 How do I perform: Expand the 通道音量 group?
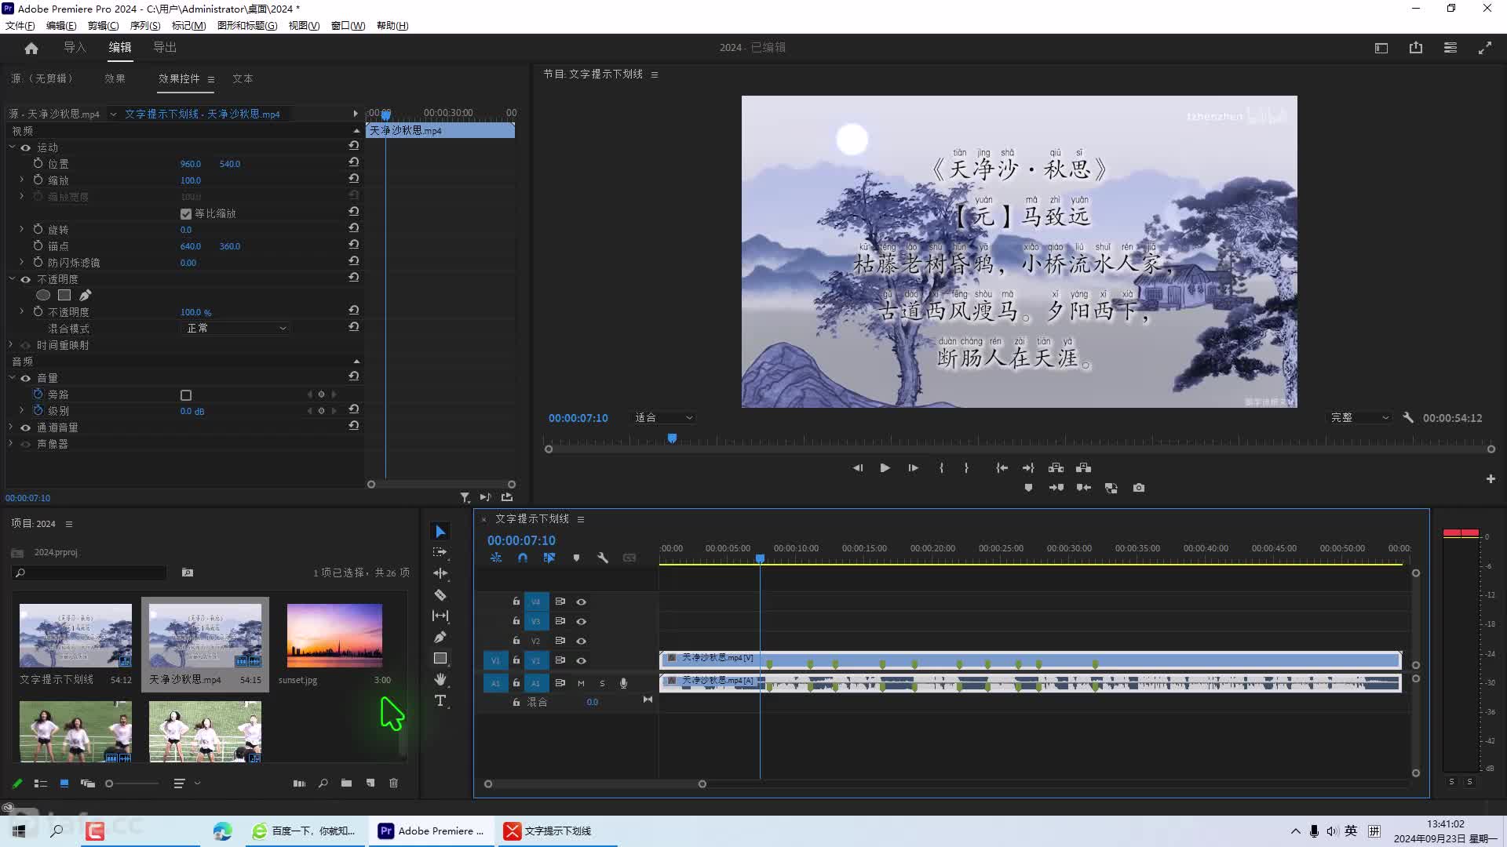[11, 427]
